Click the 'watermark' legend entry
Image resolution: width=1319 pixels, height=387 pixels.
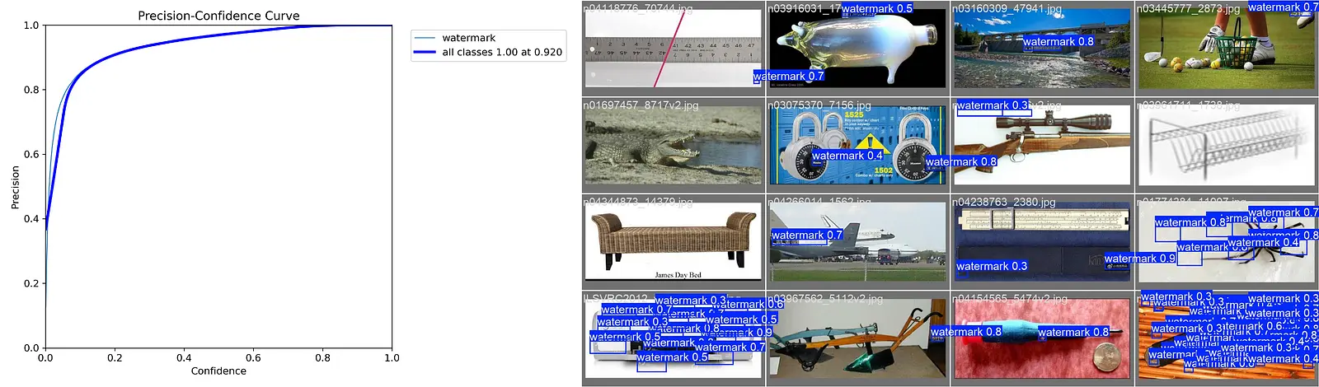click(x=468, y=38)
